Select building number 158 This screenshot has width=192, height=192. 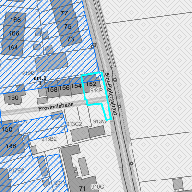[x=52, y=90]
